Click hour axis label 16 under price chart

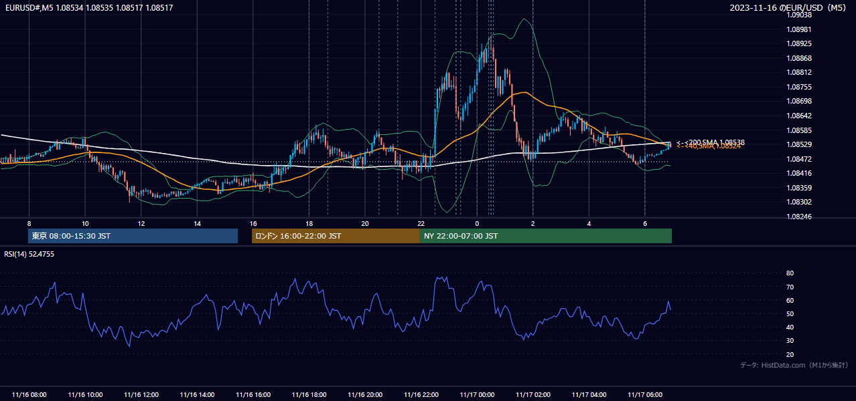253,223
